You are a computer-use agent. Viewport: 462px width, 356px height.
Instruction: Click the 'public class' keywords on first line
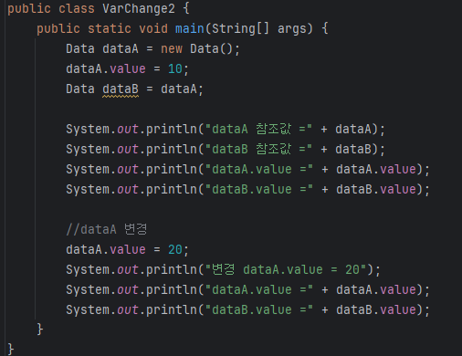tap(51, 8)
